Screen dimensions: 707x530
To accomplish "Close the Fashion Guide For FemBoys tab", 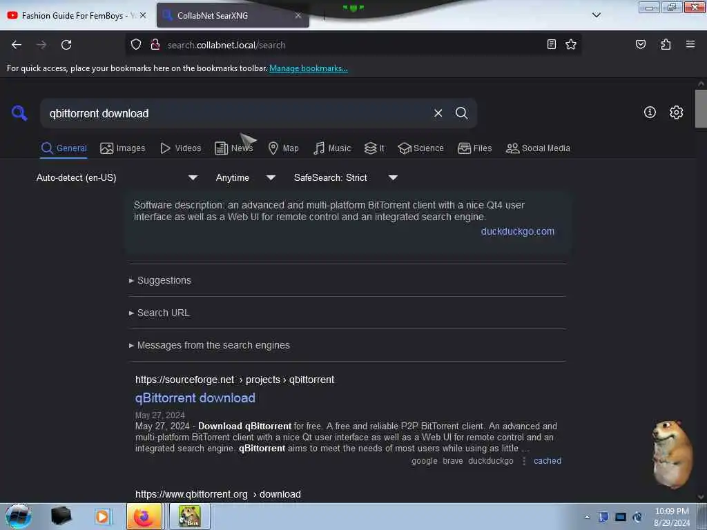I will (143, 15).
